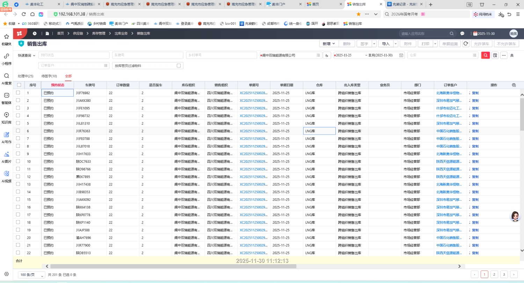The image size is (524, 283).
Task: Open the message chat bubble icon
Action: coord(462,33)
